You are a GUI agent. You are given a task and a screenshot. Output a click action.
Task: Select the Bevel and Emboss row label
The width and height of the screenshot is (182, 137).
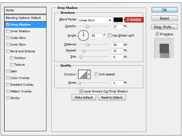point(23,51)
